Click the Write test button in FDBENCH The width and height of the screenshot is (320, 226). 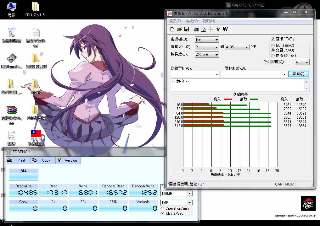(83, 190)
